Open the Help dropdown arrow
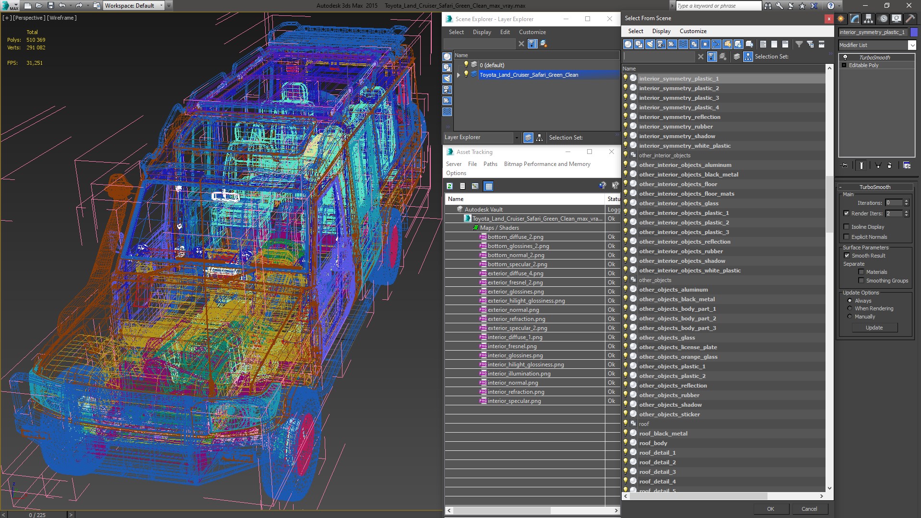The width and height of the screenshot is (921, 518). tap(839, 6)
